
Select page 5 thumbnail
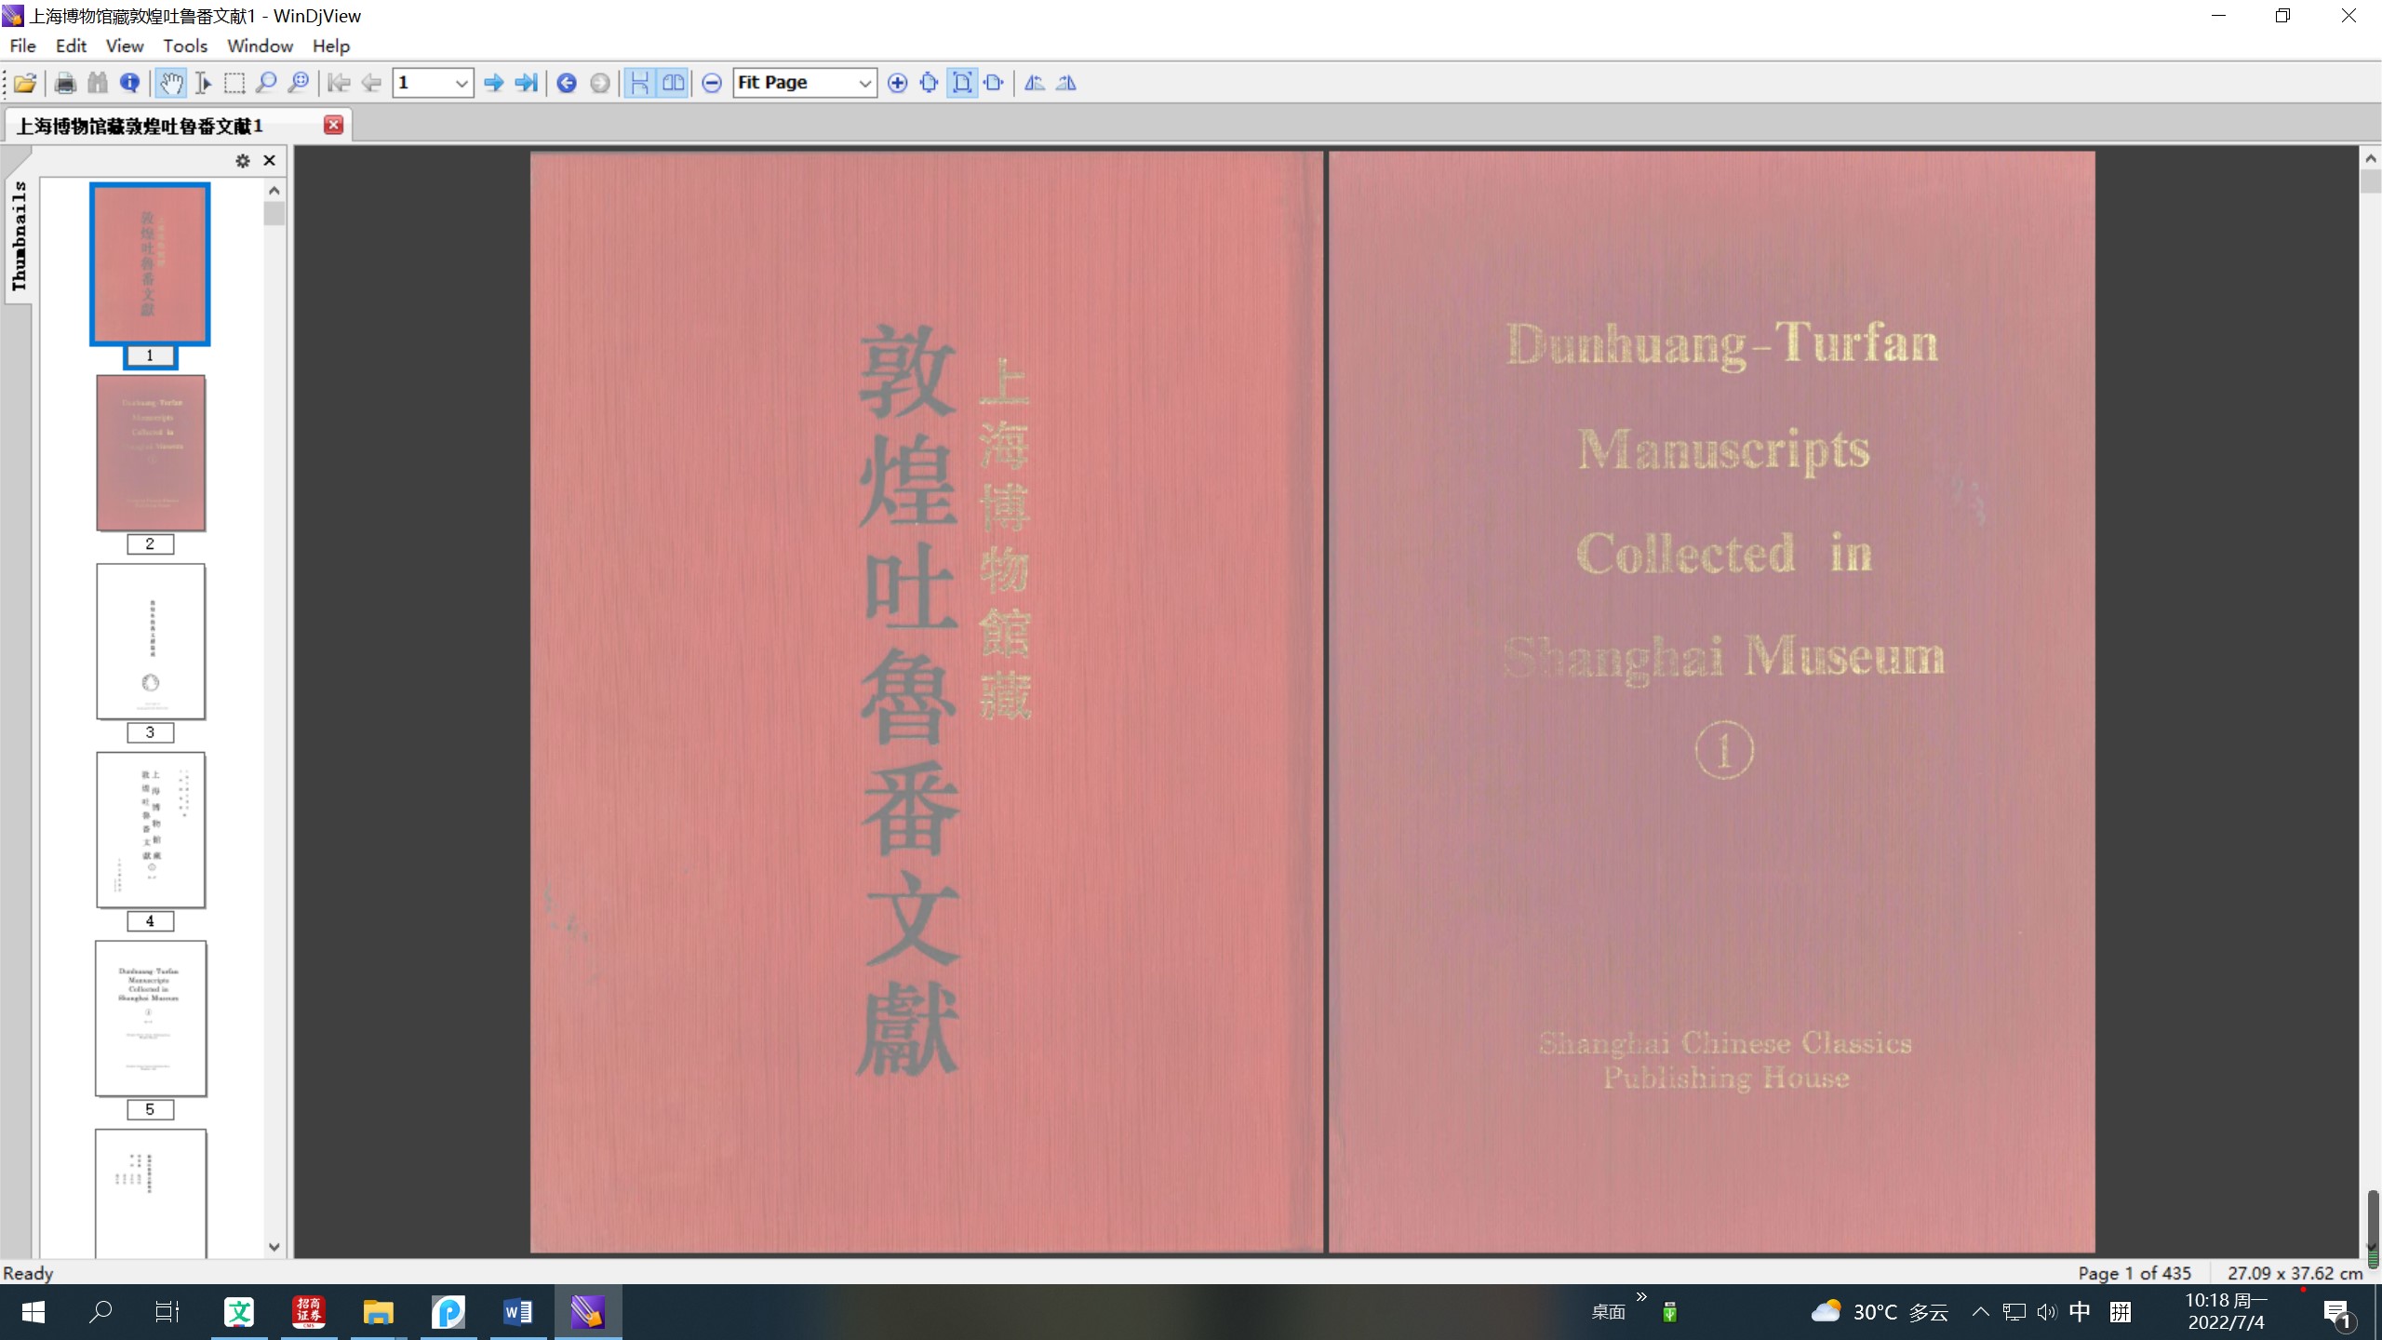click(x=151, y=1018)
